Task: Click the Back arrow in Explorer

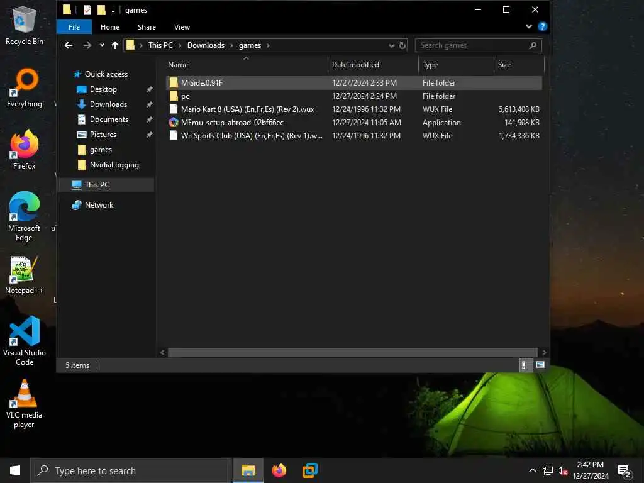Action: click(69, 45)
